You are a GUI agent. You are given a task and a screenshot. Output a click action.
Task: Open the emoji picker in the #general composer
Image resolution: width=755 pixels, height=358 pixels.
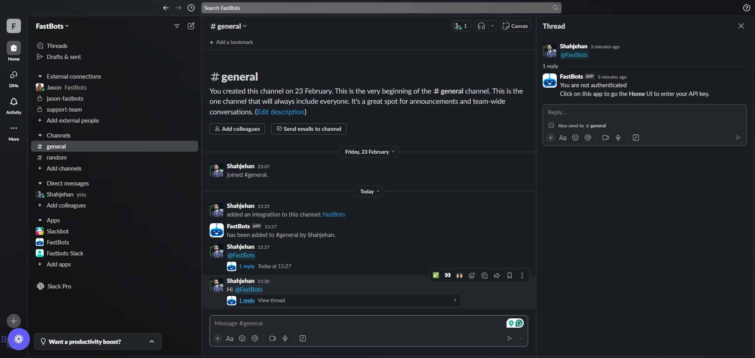242,338
